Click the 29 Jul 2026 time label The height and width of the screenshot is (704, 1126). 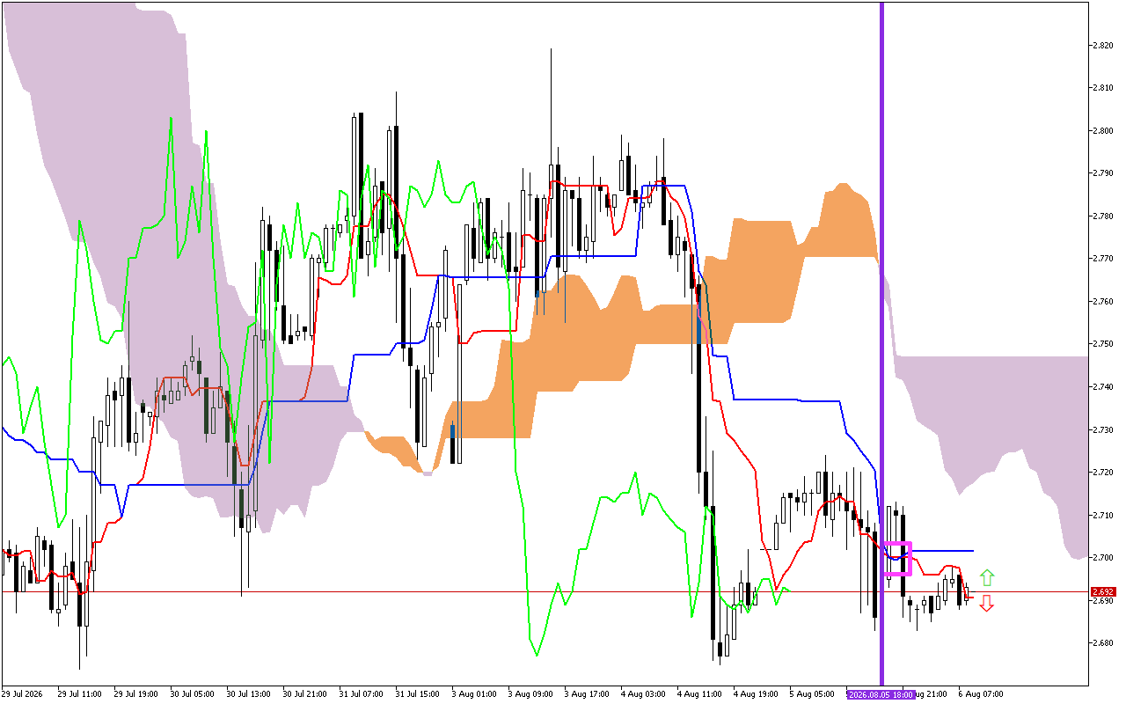pos(22,694)
